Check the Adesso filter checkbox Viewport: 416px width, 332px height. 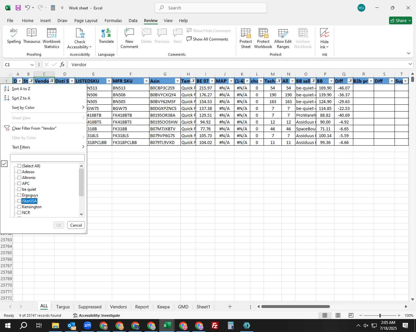19,172
